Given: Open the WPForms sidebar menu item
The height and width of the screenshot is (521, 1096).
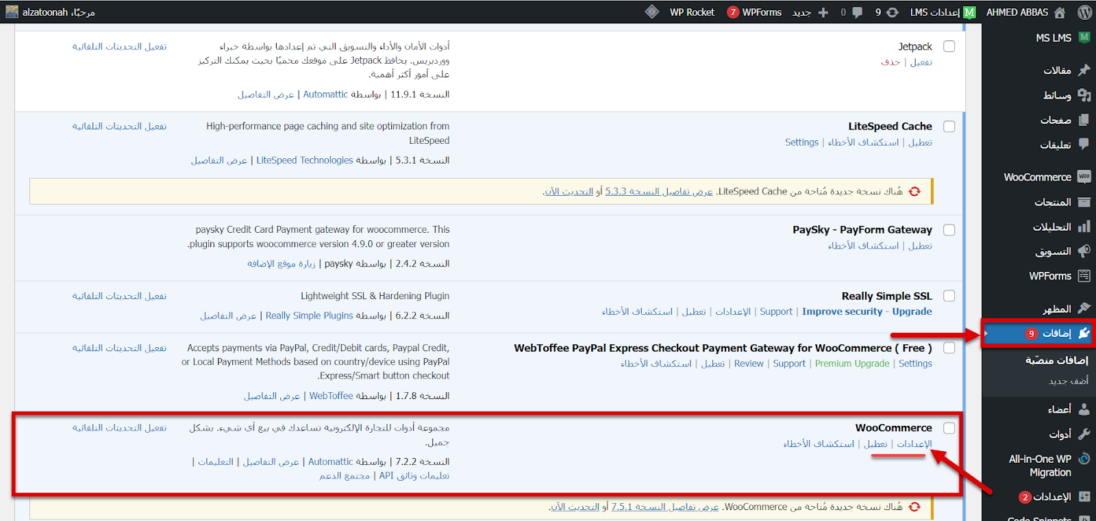Looking at the screenshot, I should (x=1050, y=276).
